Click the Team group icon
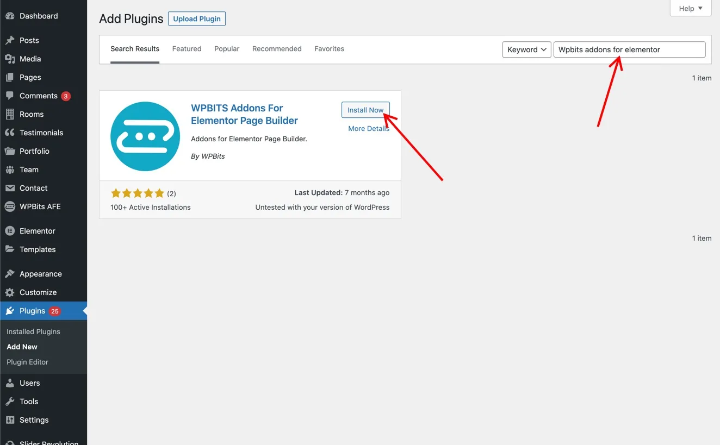720x445 pixels. click(x=10, y=170)
